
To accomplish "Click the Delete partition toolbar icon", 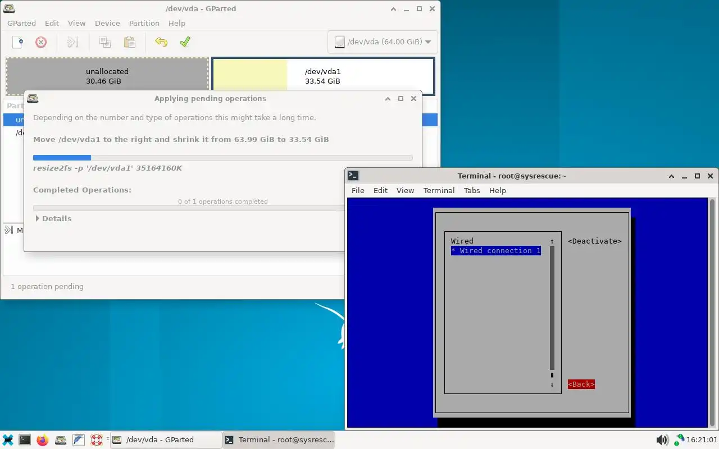I will point(41,42).
